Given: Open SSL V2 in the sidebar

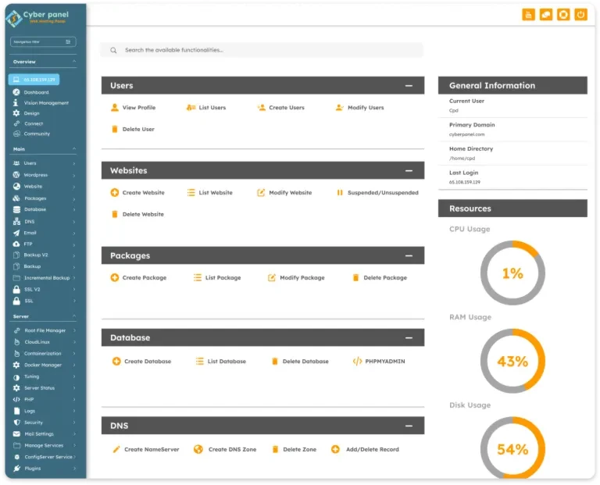Looking at the screenshot, I should coord(43,289).
